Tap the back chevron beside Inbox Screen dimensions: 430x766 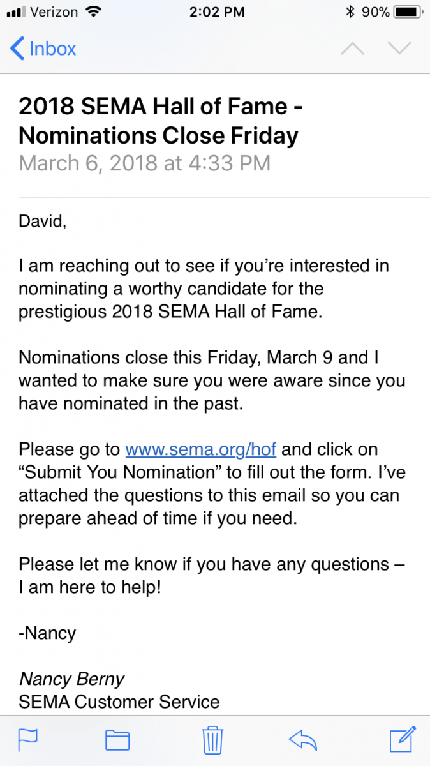[18, 49]
